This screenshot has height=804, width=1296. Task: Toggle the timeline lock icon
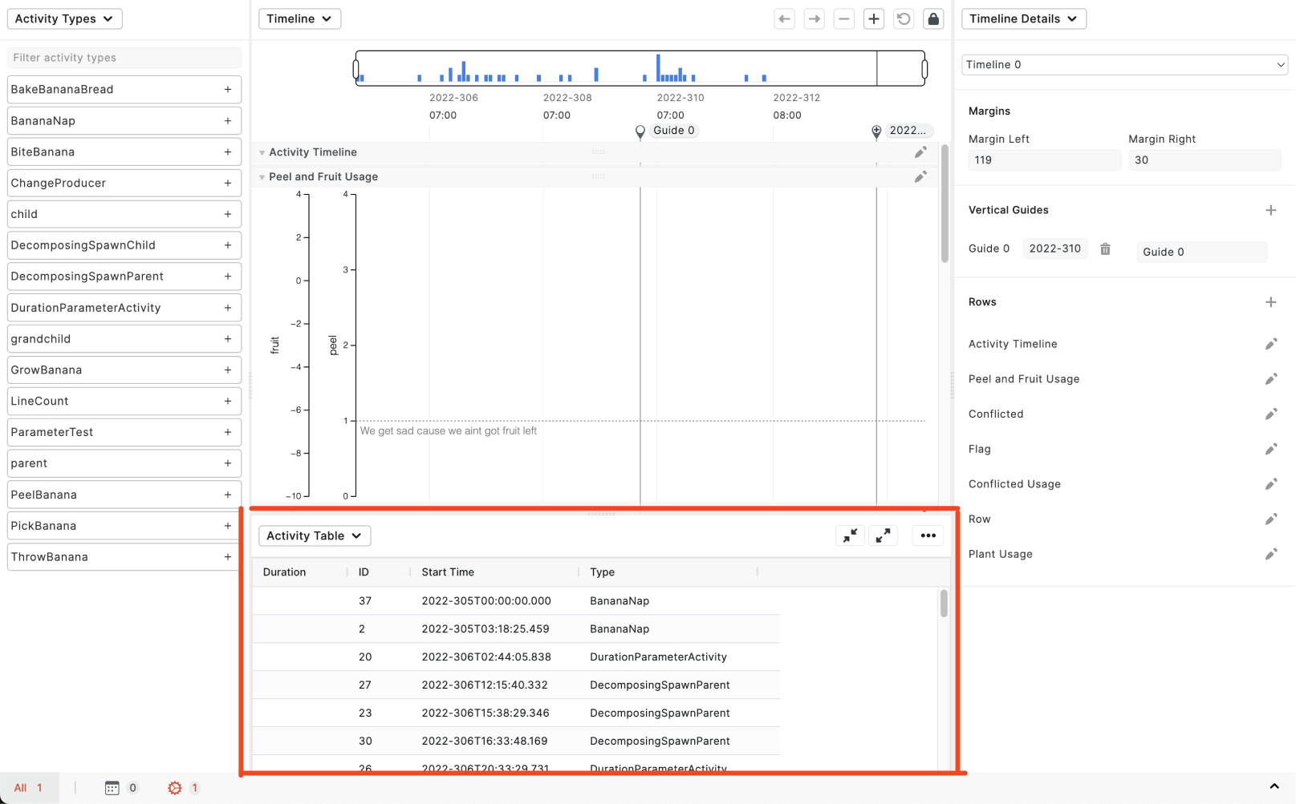(x=932, y=18)
